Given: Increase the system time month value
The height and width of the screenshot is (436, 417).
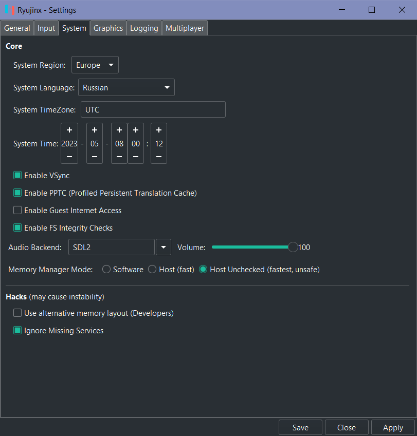Looking at the screenshot, I should pos(95,130).
